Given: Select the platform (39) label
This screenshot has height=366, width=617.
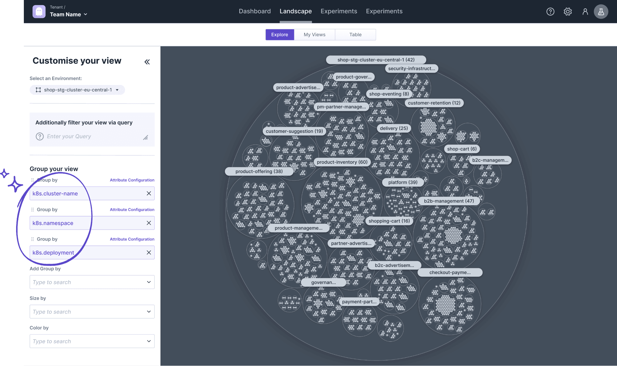Looking at the screenshot, I should click(x=403, y=182).
